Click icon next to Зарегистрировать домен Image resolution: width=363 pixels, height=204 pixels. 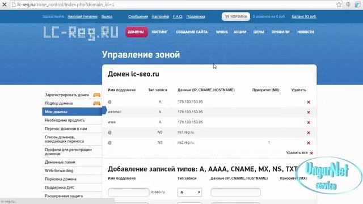pos(97,95)
